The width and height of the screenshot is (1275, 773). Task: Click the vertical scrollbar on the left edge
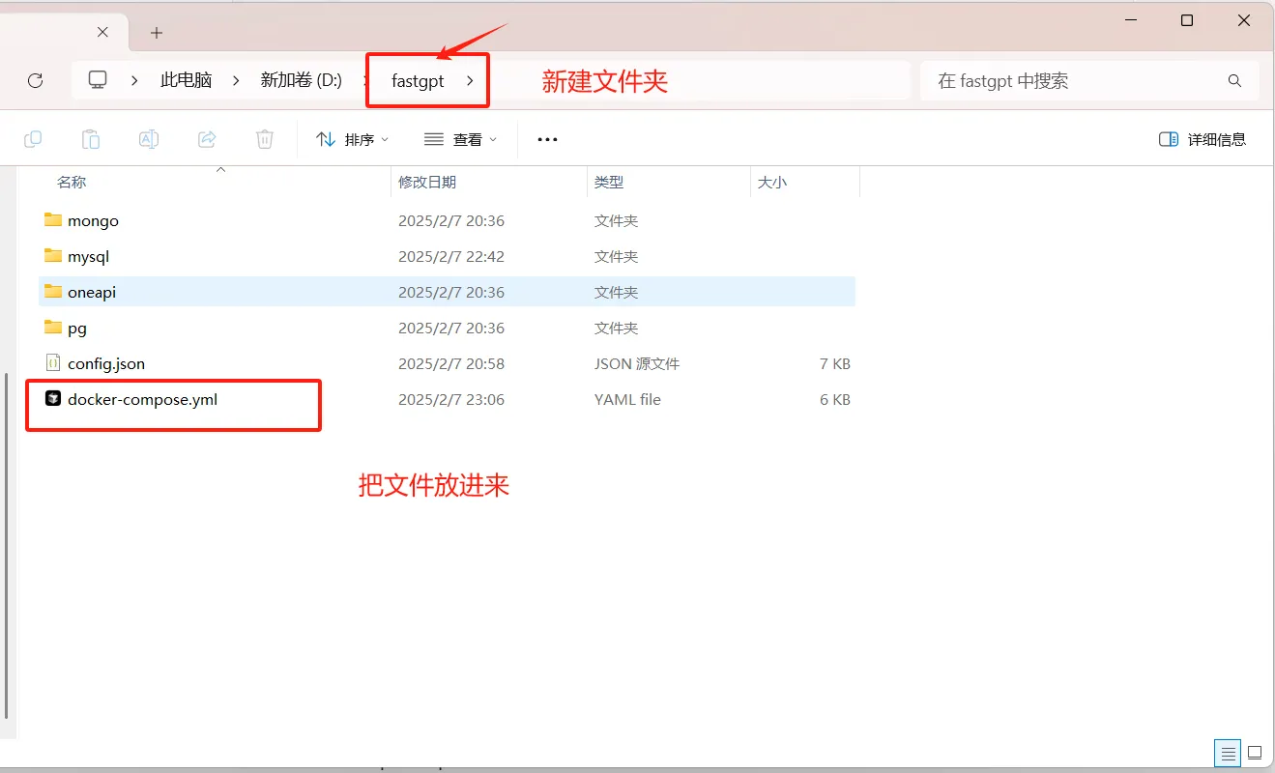coord(7,546)
